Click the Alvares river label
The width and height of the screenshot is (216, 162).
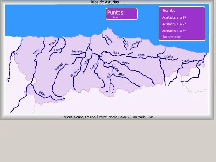coord(109,39)
